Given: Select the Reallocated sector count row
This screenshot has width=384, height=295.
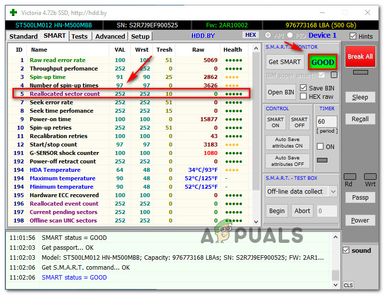Looking at the screenshot, I should pos(129,94).
